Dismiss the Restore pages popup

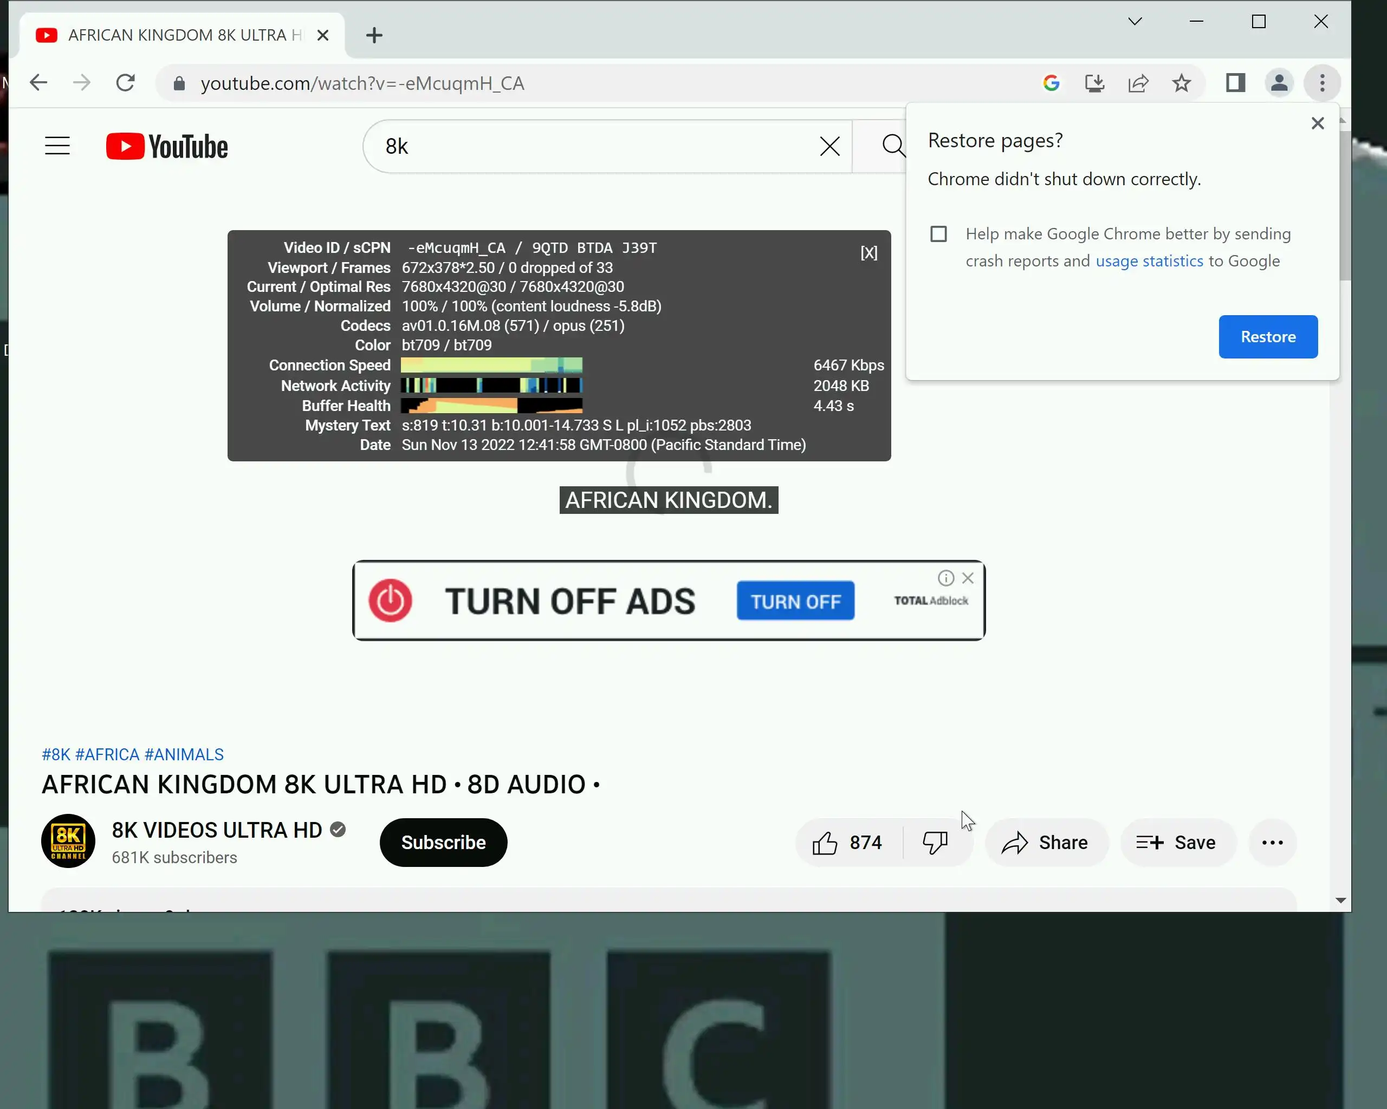pyautogui.click(x=1318, y=123)
